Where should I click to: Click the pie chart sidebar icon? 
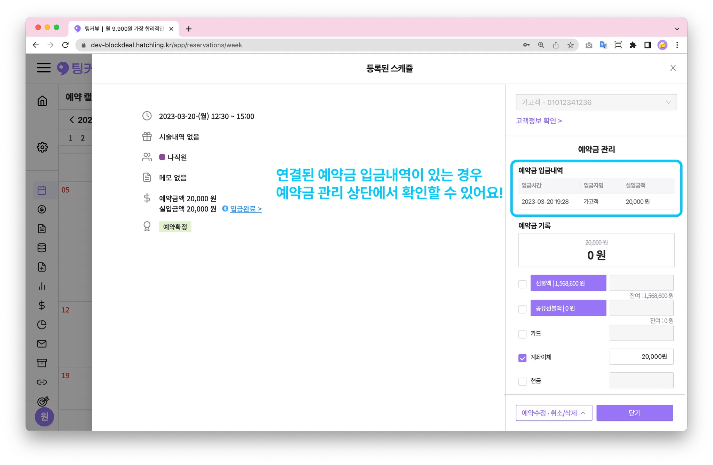[x=42, y=325]
